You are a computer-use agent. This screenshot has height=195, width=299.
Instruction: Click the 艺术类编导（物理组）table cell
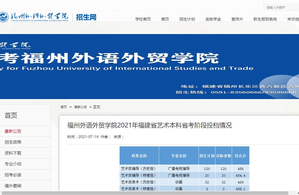tap(139, 175)
